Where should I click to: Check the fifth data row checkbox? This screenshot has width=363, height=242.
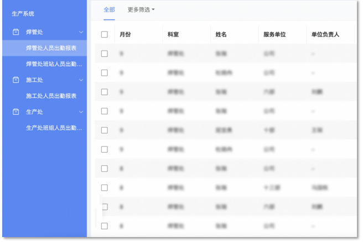(x=105, y=130)
